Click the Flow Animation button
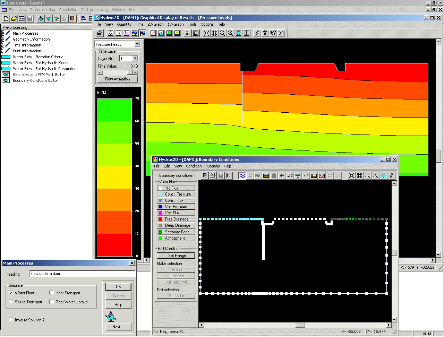 point(117,79)
